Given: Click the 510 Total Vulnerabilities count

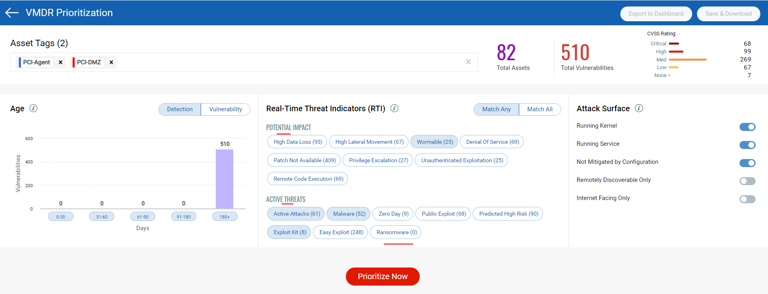Looking at the screenshot, I should click(575, 53).
